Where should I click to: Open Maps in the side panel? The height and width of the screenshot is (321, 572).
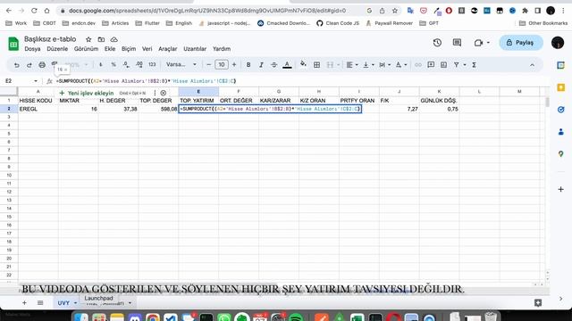pyautogui.click(x=561, y=153)
